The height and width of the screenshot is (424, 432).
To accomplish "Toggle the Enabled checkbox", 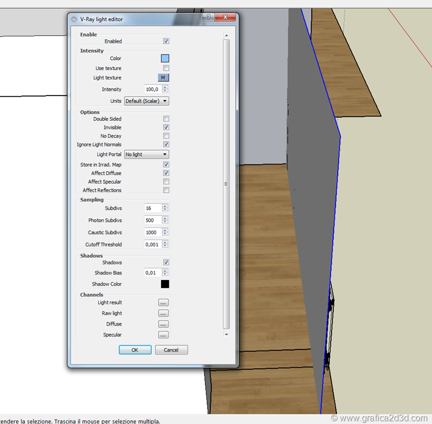I will [x=166, y=41].
